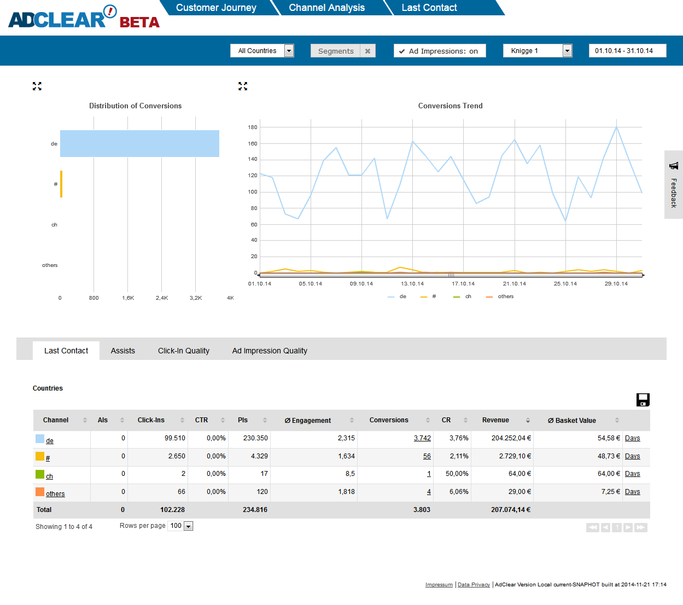Go to the last page of results
Image resolution: width=683 pixels, height=605 pixels.
(641, 527)
